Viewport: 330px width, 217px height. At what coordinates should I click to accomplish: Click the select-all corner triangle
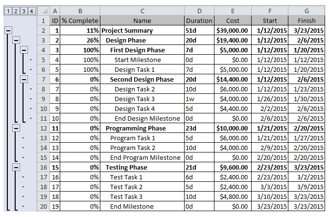click(44, 11)
